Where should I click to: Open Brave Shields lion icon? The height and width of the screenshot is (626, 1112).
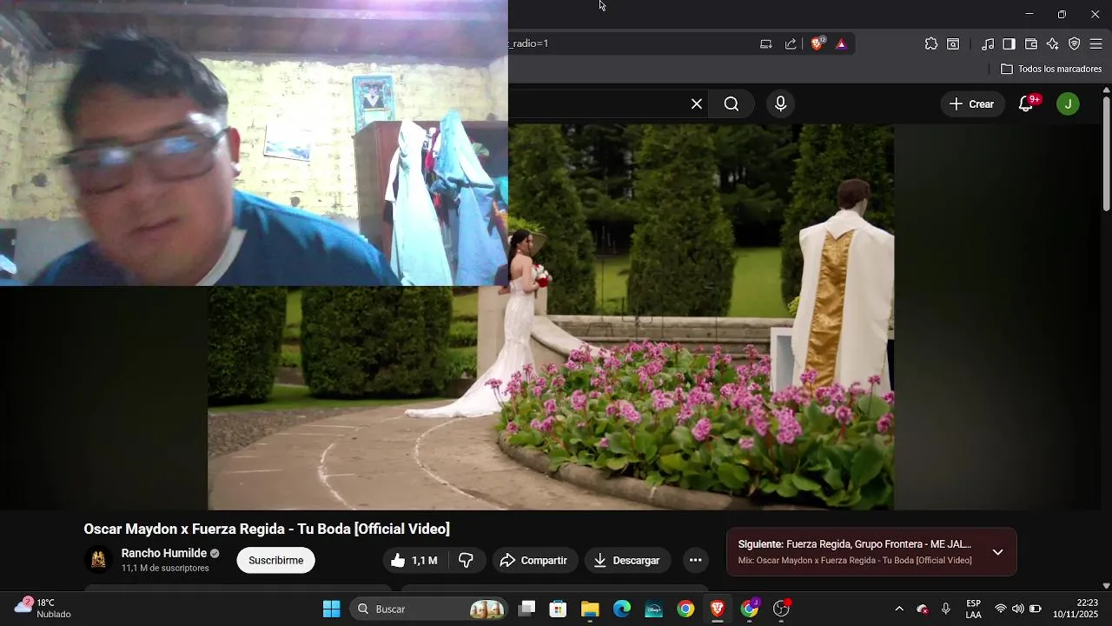[x=817, y=43]
